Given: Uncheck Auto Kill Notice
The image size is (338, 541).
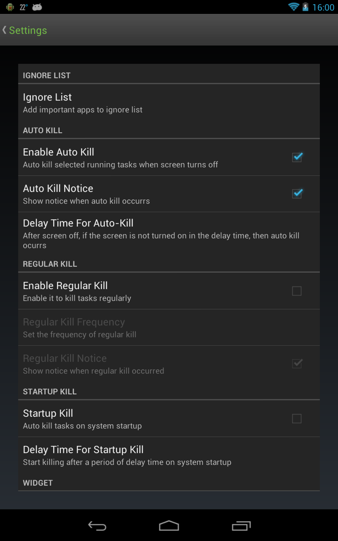Looking at the screenshot, I should [x=297, y=193].
